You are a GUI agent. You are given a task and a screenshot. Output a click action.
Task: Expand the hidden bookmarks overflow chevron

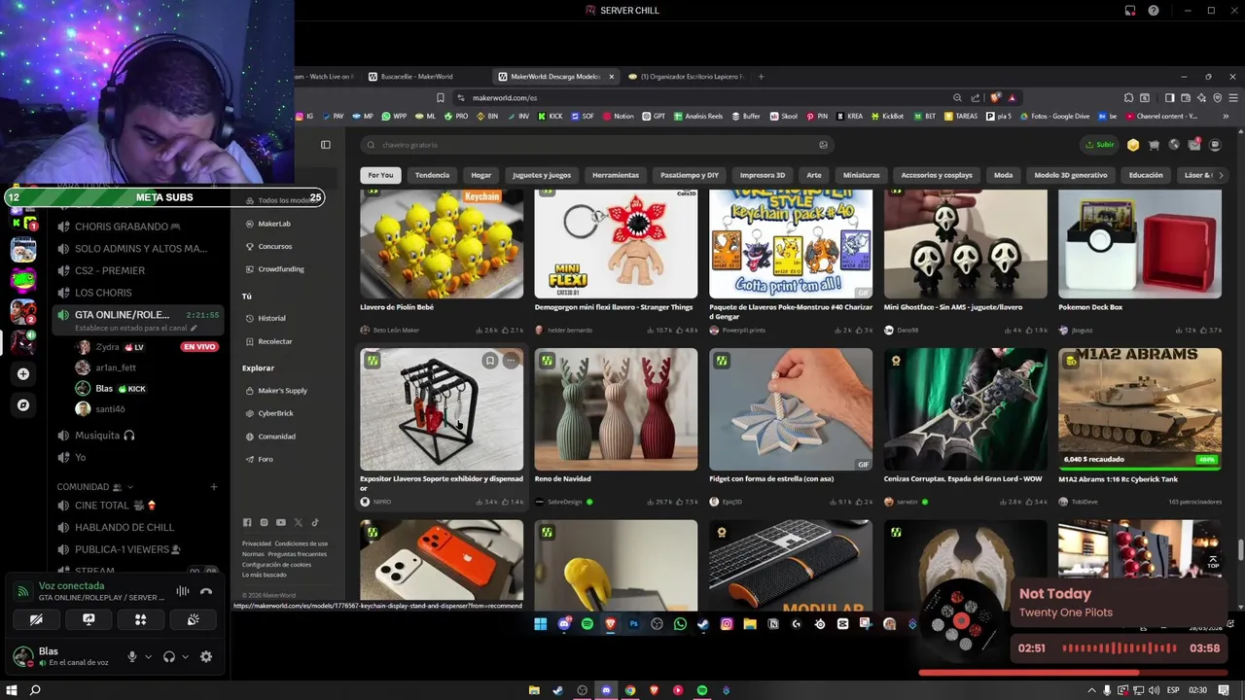pos(1226,117)
